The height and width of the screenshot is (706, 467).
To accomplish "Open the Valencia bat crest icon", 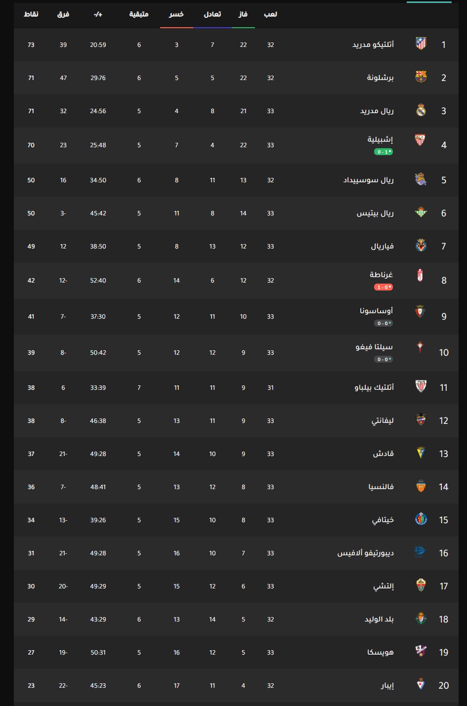I will [x=421, y=486].
